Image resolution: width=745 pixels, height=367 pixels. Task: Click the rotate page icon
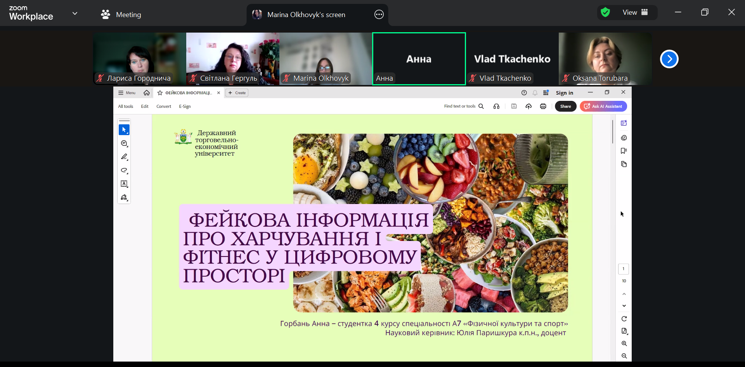click(624, 319)
